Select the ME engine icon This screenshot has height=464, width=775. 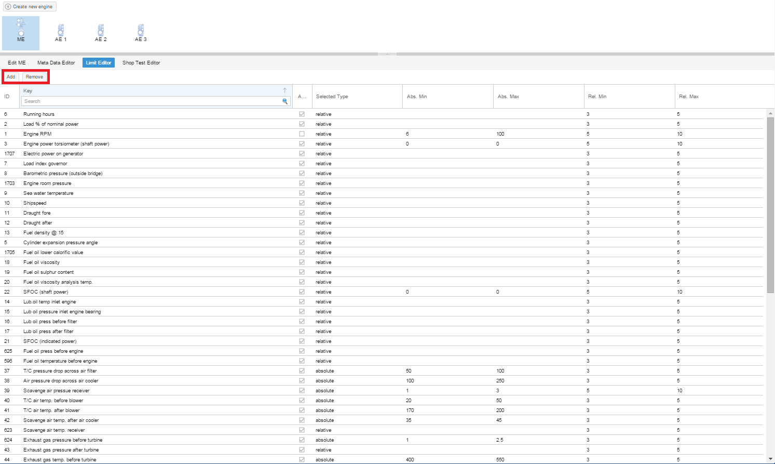21,32
